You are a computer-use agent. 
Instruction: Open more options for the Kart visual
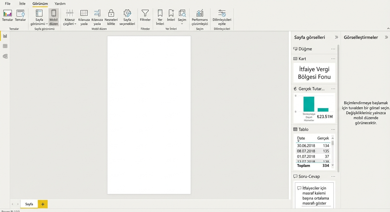333,59
